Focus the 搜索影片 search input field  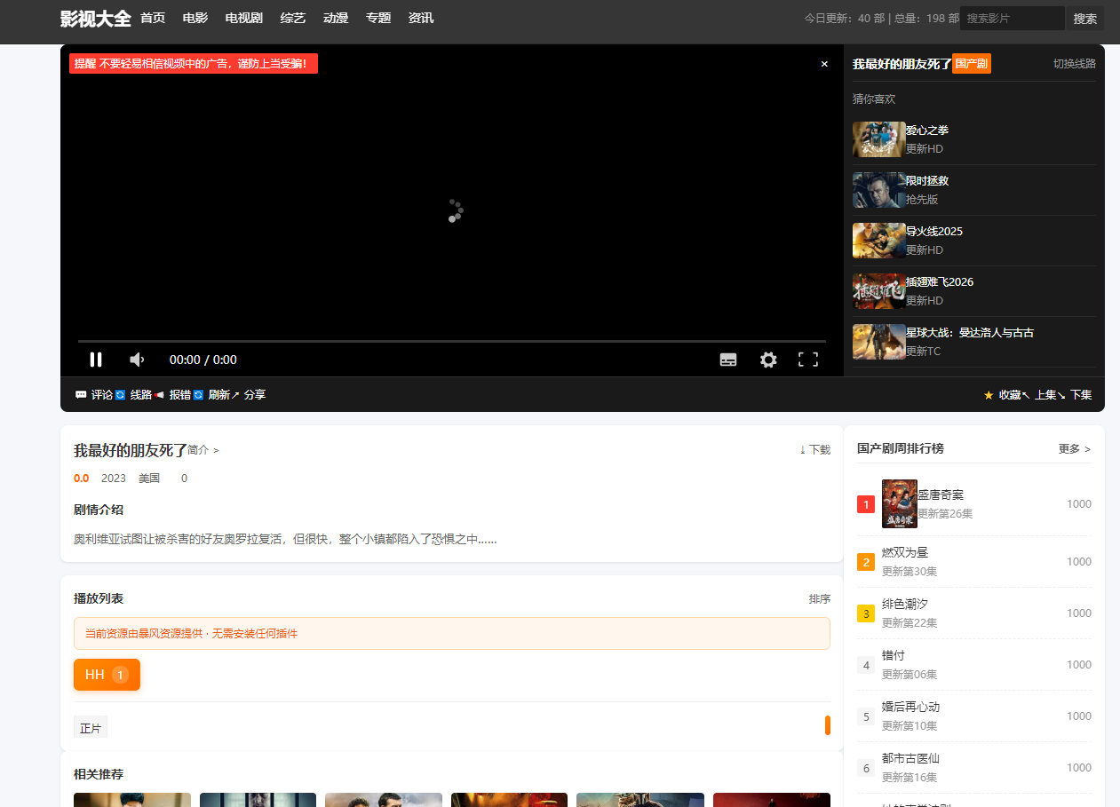click(x=1013, y=19)
